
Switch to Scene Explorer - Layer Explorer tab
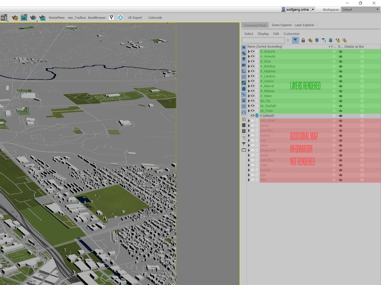[293, 25]
